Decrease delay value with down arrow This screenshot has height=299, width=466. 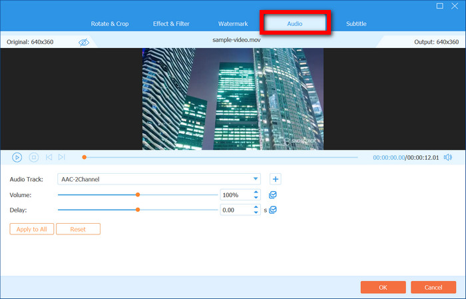coord(256,212)
